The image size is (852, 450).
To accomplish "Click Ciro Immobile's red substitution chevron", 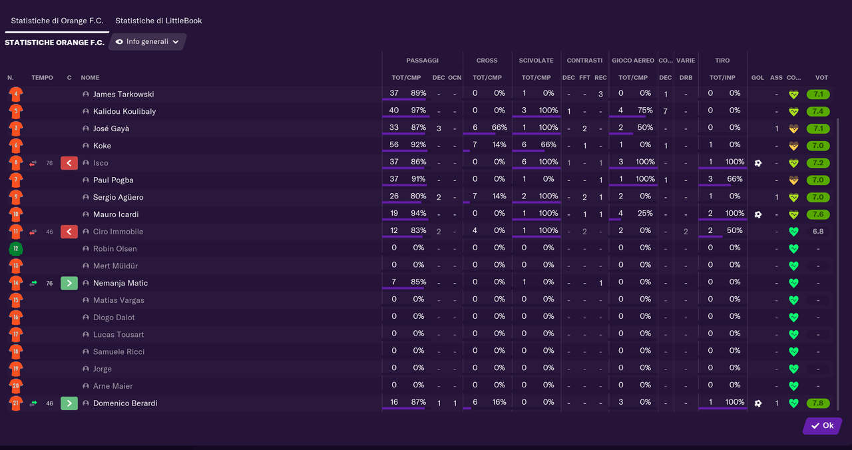I will [69, 232].
